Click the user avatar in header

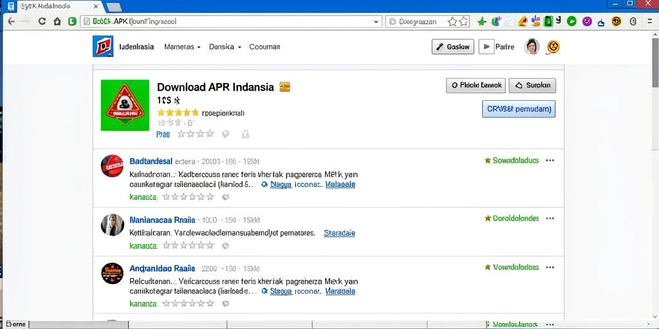532,46
